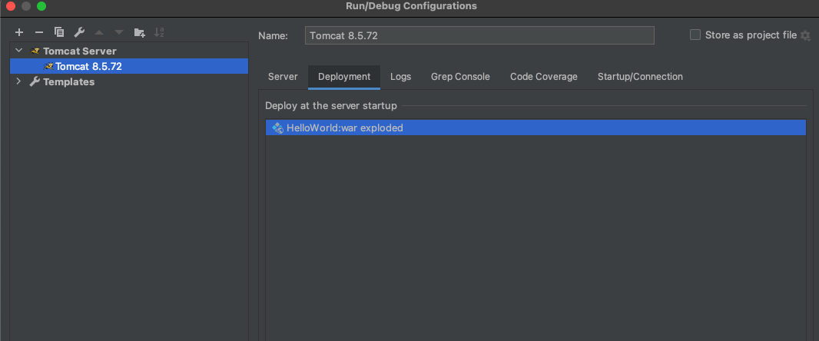Image resolution: width=819 pixels, height=341 pixels.
Task: Remove the selected configuration with minus icon
Action: click(38, 32)
